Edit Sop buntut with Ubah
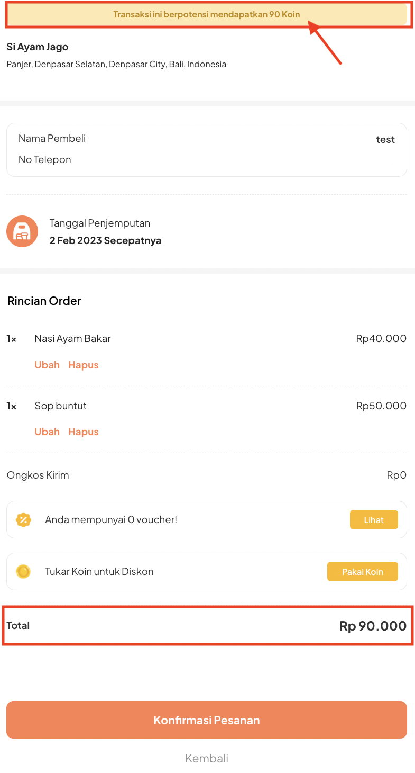 [x=47, y=432]
